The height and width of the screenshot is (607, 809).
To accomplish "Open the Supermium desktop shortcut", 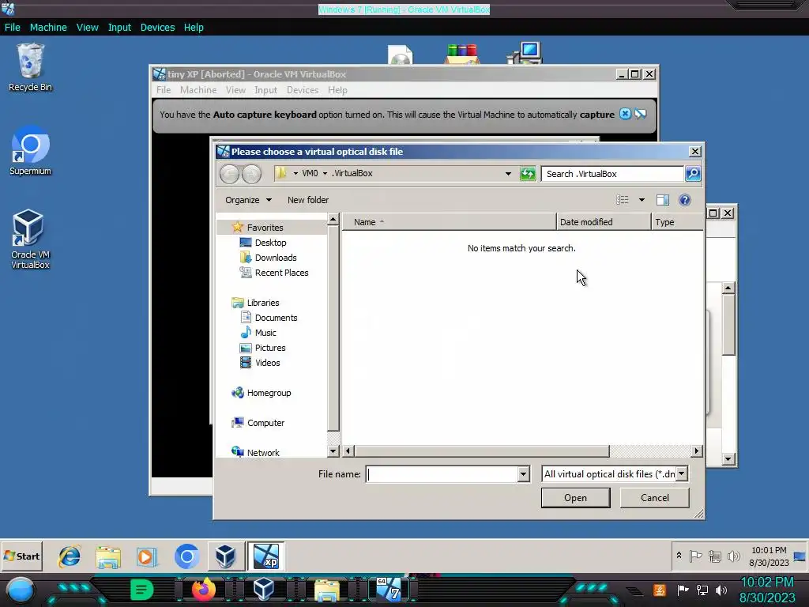I will coord(31,151).
